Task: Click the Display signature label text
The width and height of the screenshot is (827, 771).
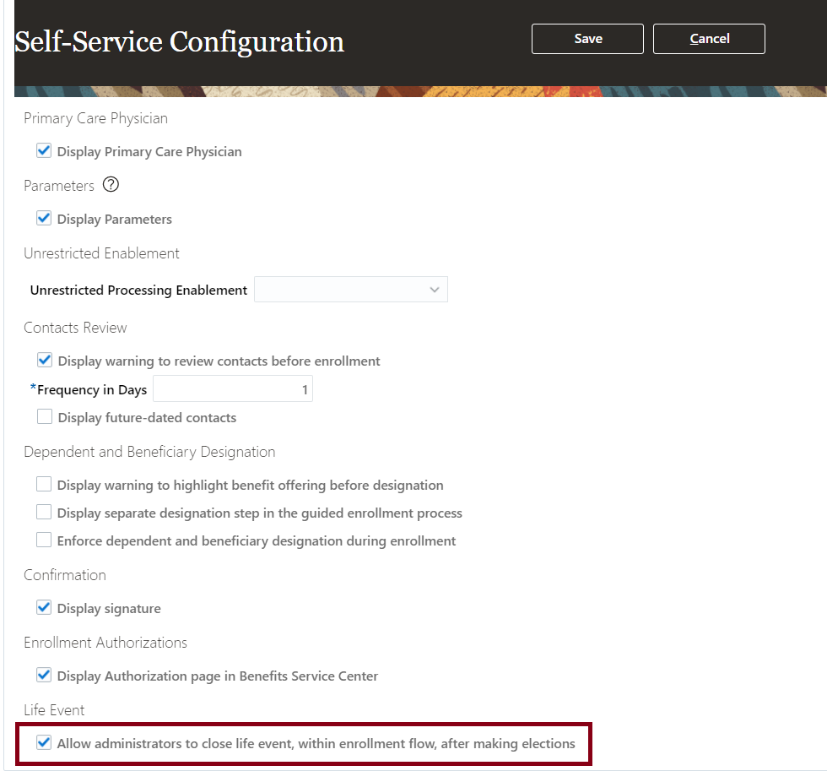Action: pos(109,609)
